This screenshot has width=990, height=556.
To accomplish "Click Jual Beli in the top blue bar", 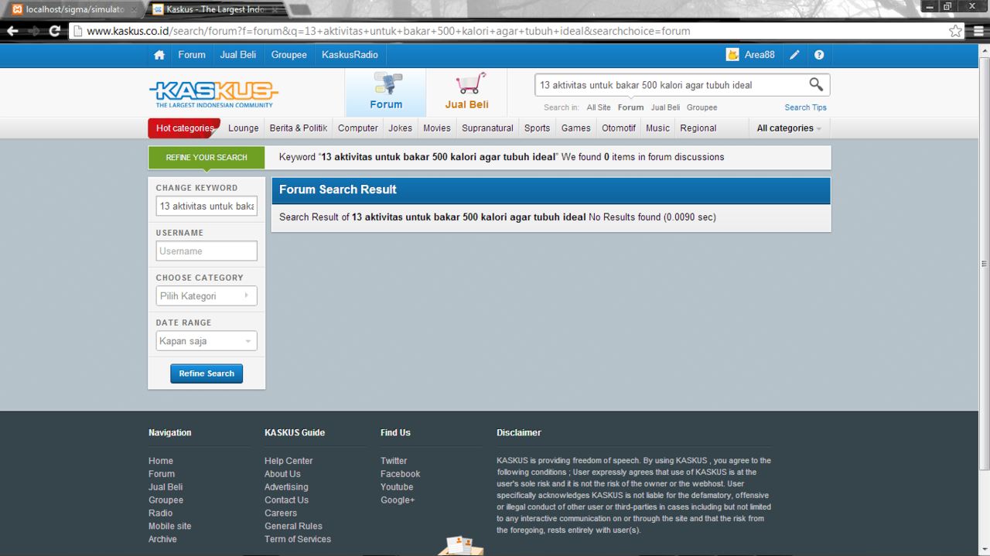I will (238, 55).
